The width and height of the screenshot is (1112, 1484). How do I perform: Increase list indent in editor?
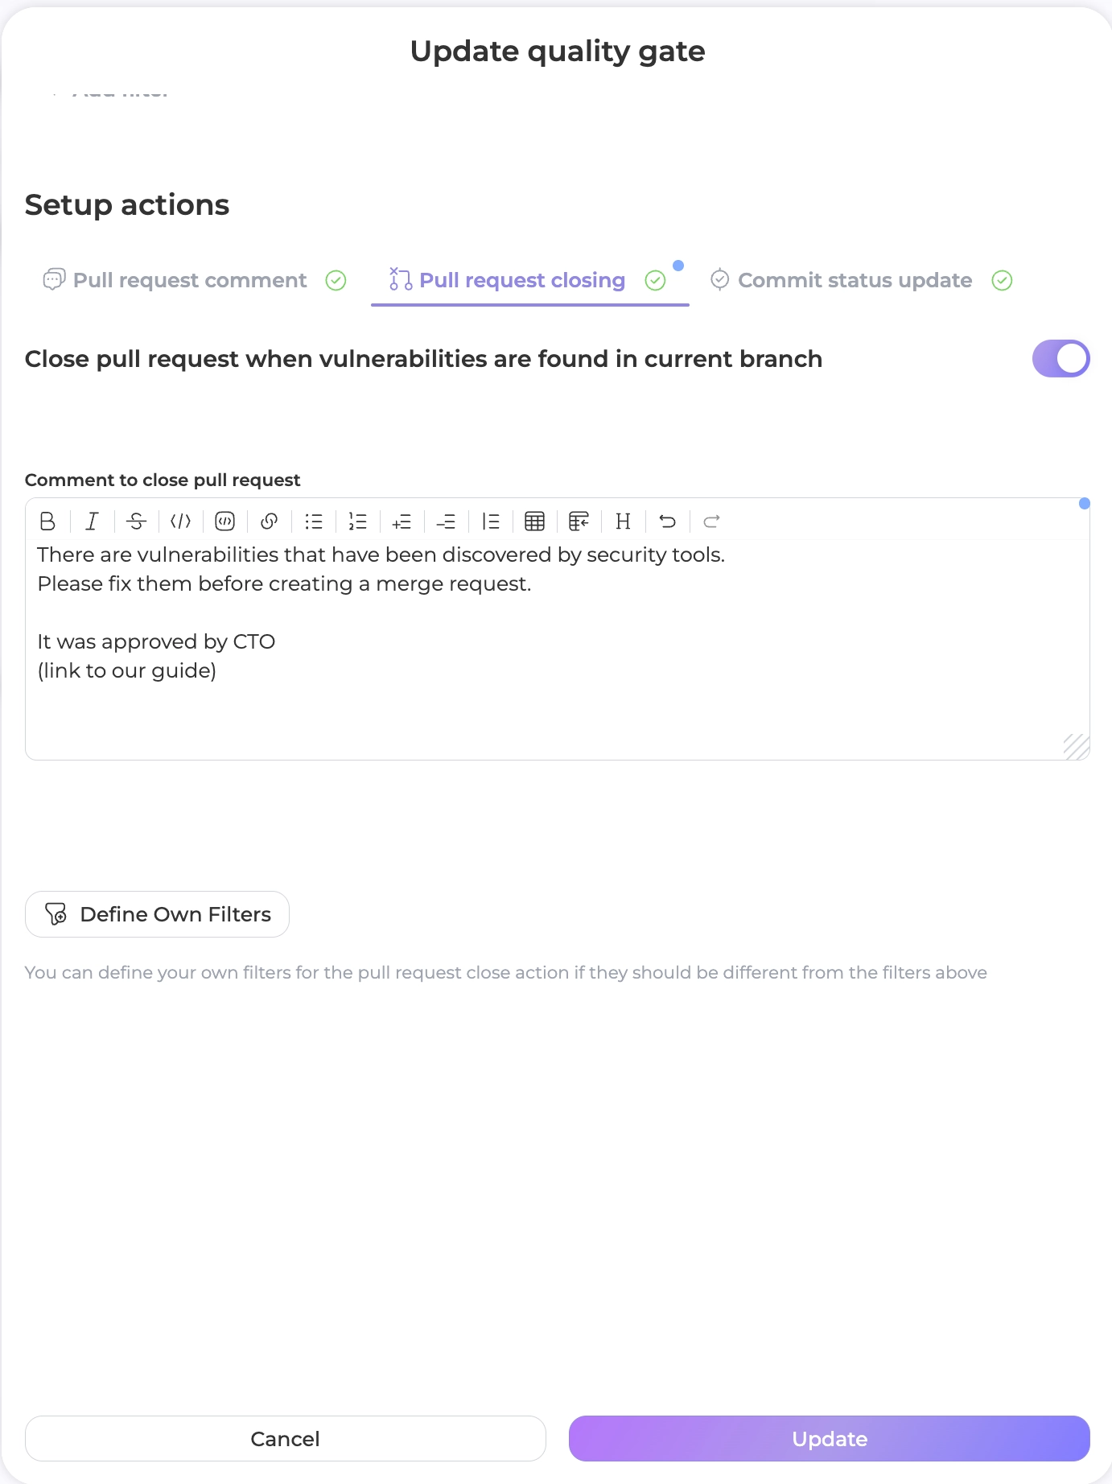tap(402, 521)
